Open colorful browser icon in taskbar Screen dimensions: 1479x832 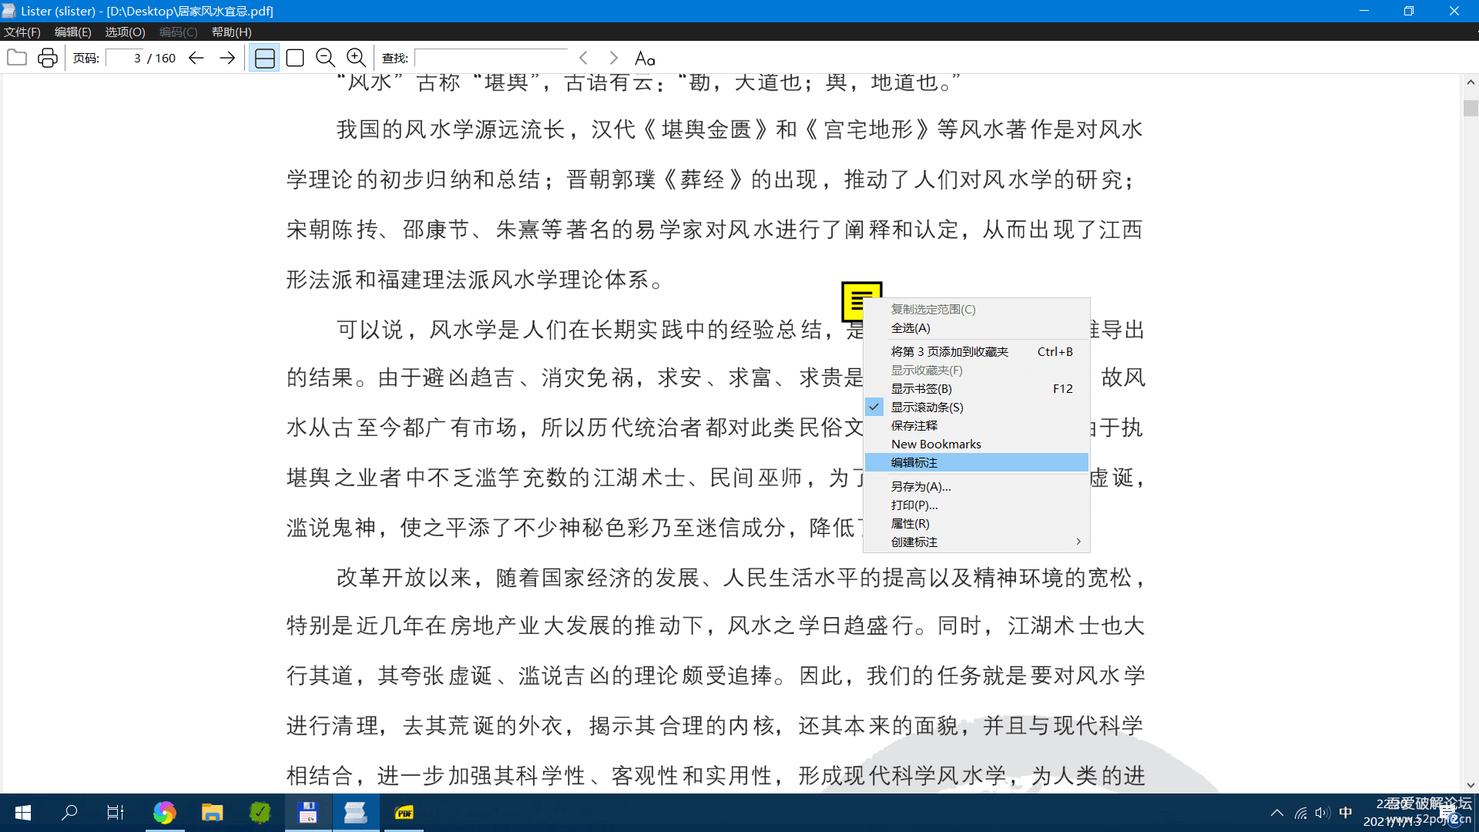point(164,812)
